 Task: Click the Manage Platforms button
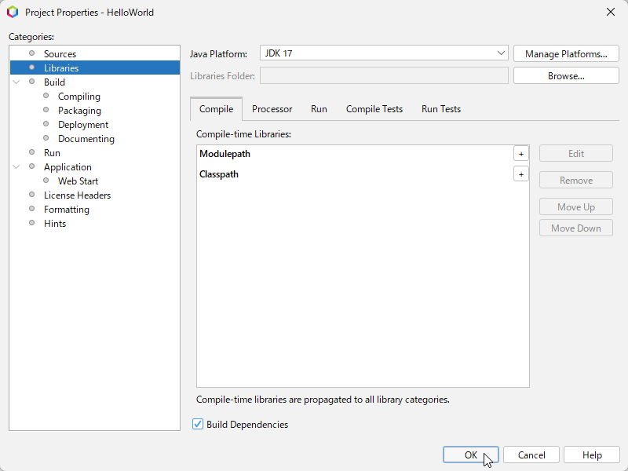(x=566, y=54)
